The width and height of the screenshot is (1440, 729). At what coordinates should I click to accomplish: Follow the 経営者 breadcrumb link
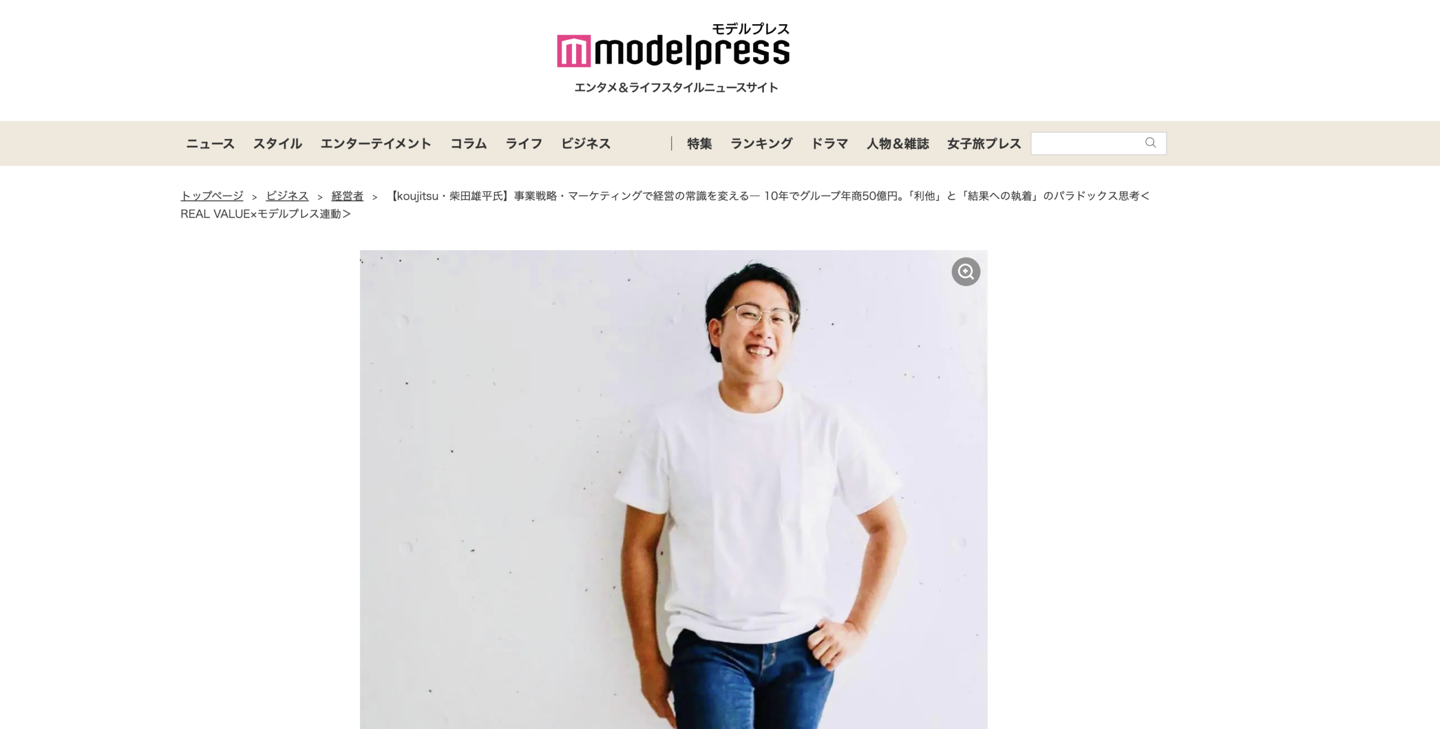click(x=347, y=196)
